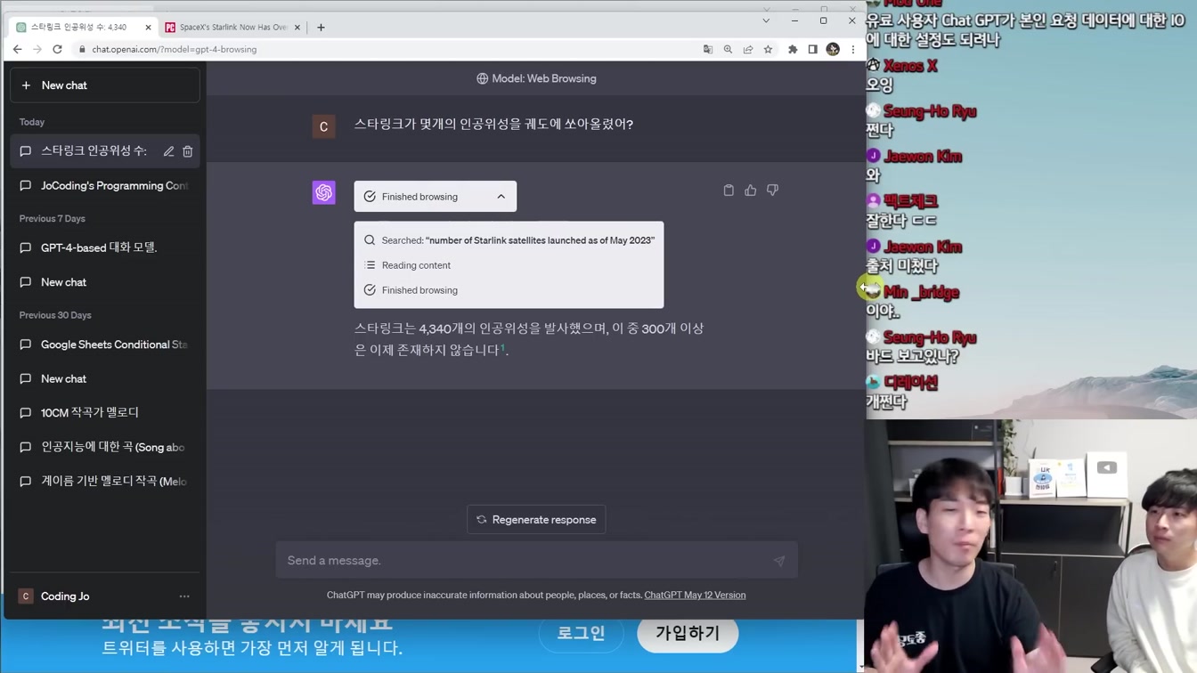Click the Model: Web Browsing header

[x=536, y=78]
